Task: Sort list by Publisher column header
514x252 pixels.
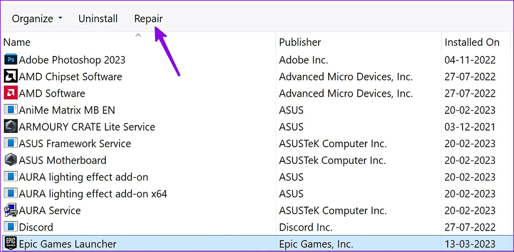Action: point(300,42)
